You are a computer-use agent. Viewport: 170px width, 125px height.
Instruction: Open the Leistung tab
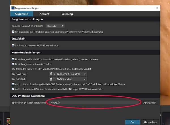click(x=67, y=14)
